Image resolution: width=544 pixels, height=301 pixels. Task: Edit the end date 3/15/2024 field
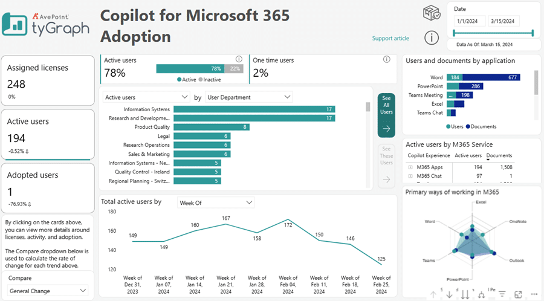click(x=504, y=21)
